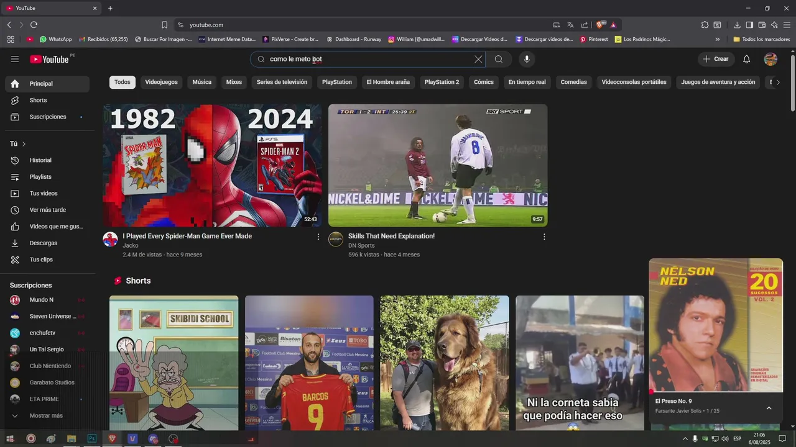Viewport: 796px width, 447px height.
Task: Start voice search with the microphone
Action: [x=527, y=59]
